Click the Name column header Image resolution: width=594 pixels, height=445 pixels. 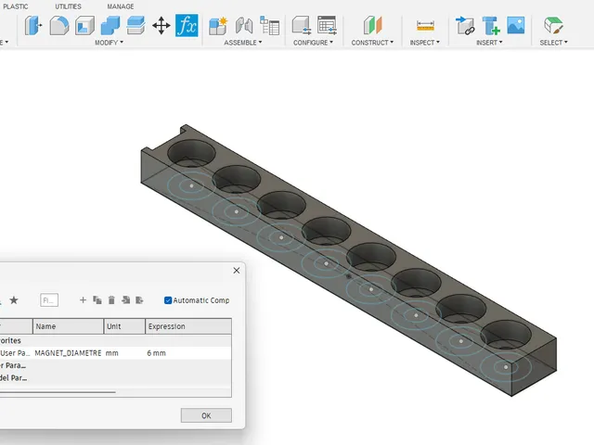[68, 326]
